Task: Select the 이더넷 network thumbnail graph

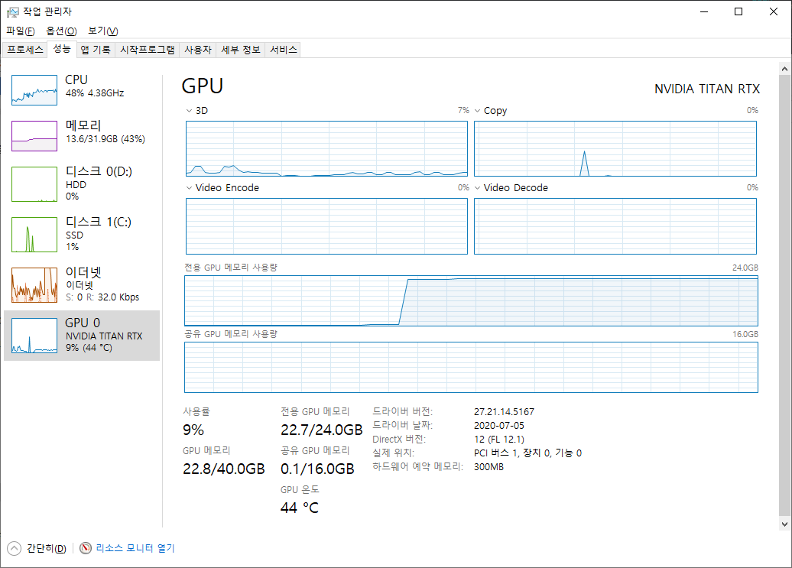Action: tap(34, 285)
